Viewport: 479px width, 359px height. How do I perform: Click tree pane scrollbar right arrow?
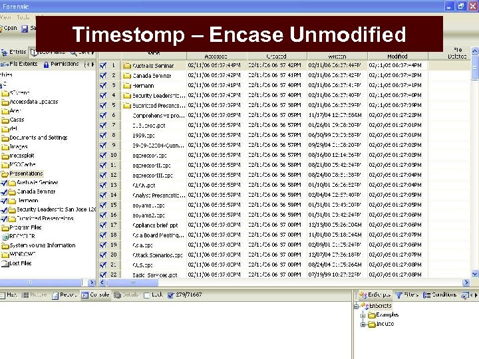point(91,283)
